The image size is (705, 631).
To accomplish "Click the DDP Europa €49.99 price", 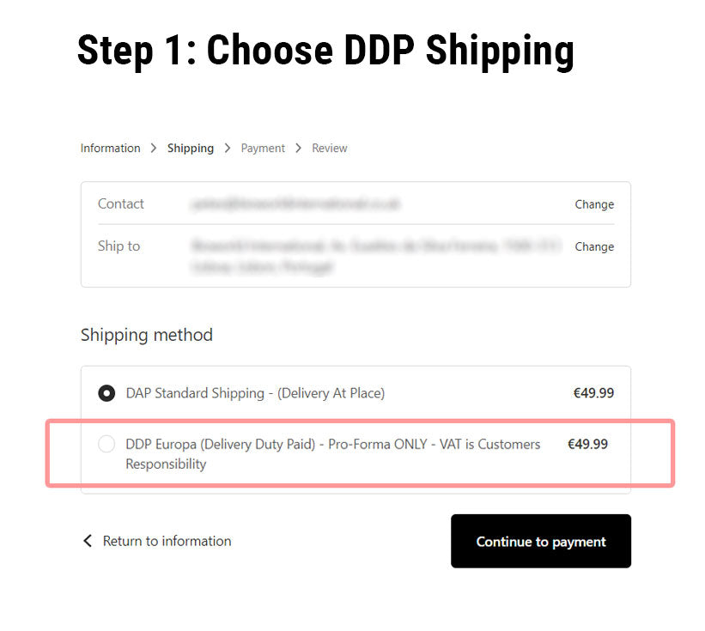I will 587,444.
